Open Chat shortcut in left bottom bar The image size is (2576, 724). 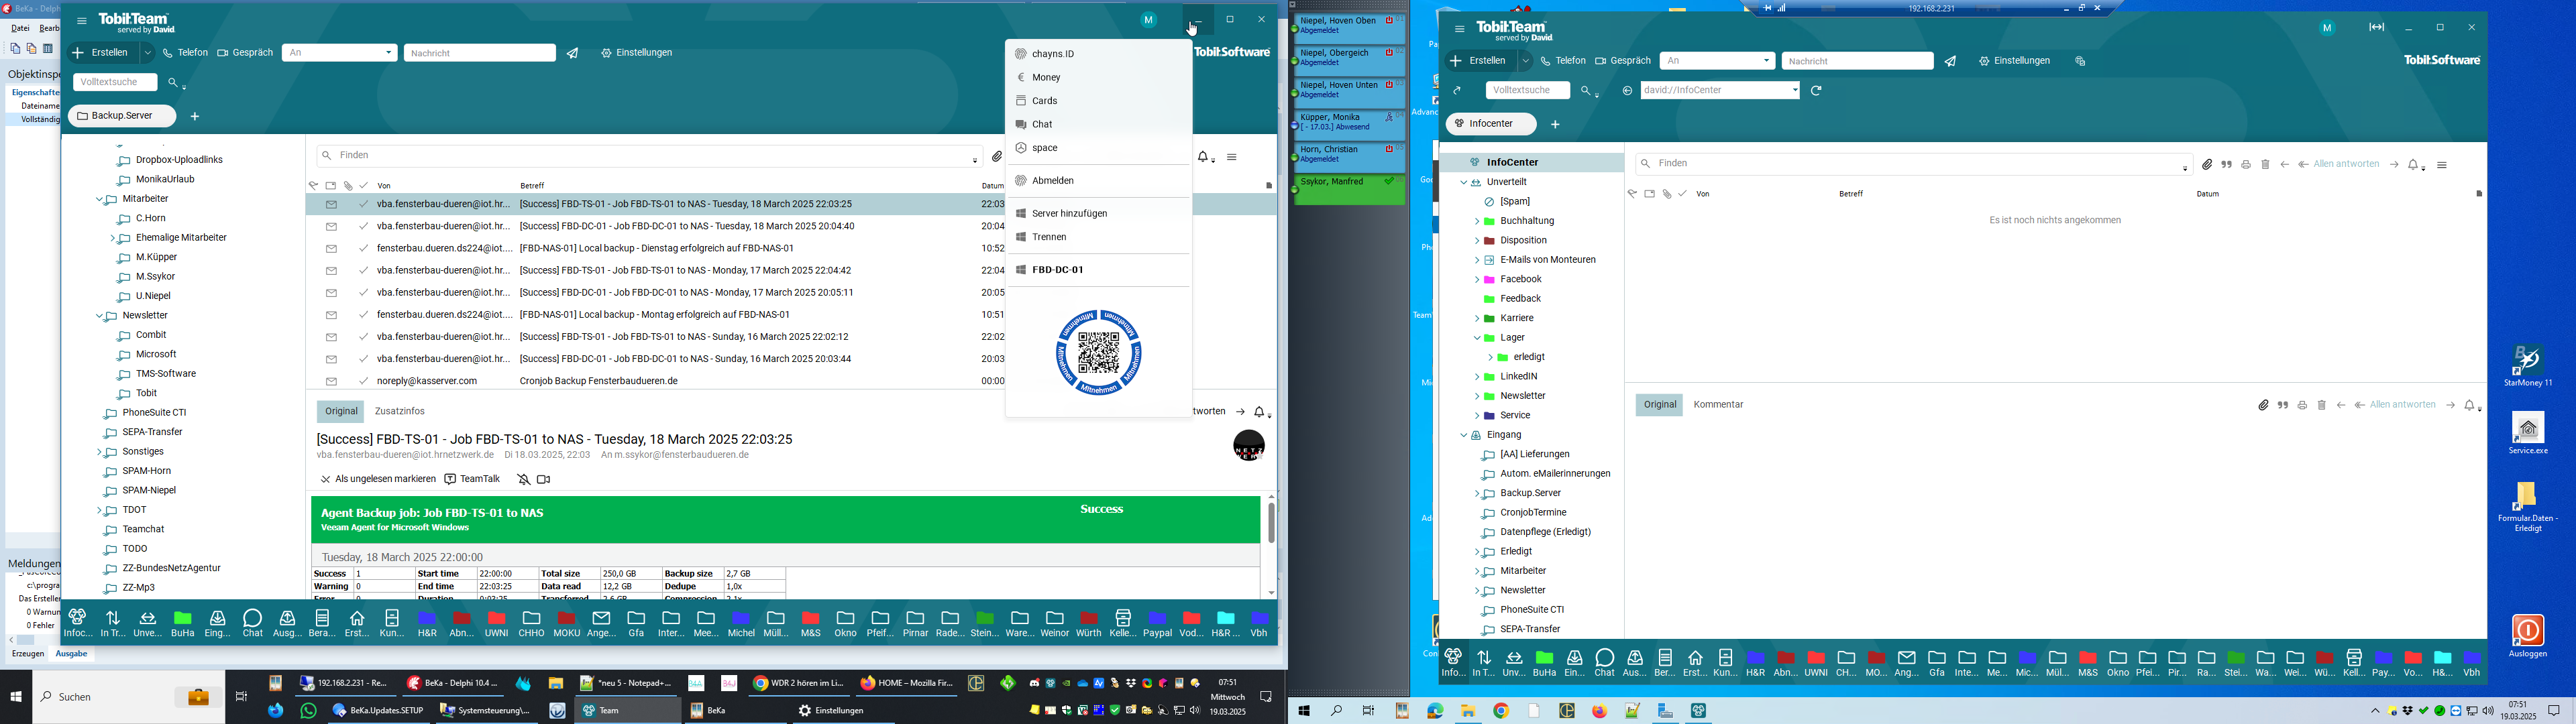point(253,624)
